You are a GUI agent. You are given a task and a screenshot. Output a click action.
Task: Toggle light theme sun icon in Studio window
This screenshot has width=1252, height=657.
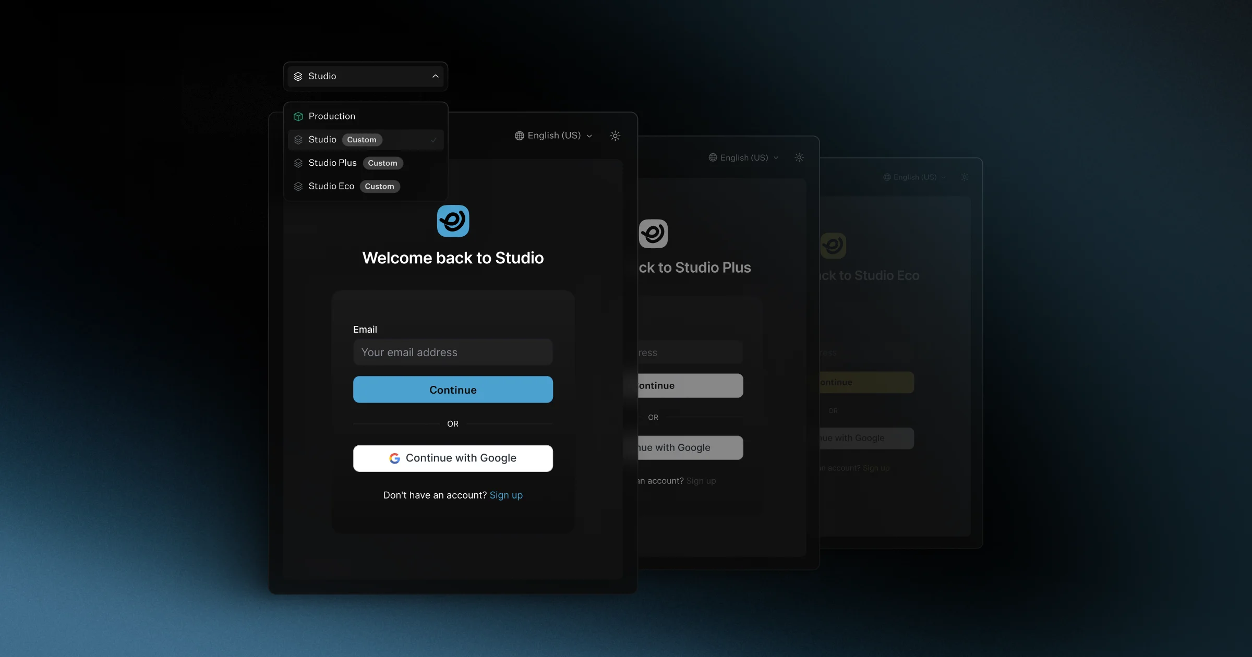(615, 136)
